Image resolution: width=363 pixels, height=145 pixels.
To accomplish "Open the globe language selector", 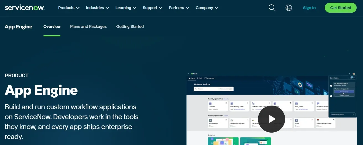I will click(289, 8).
